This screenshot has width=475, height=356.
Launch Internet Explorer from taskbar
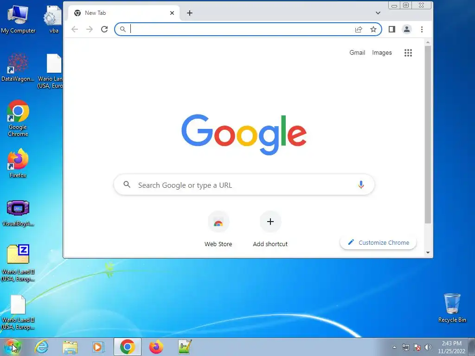pos(41,347)
